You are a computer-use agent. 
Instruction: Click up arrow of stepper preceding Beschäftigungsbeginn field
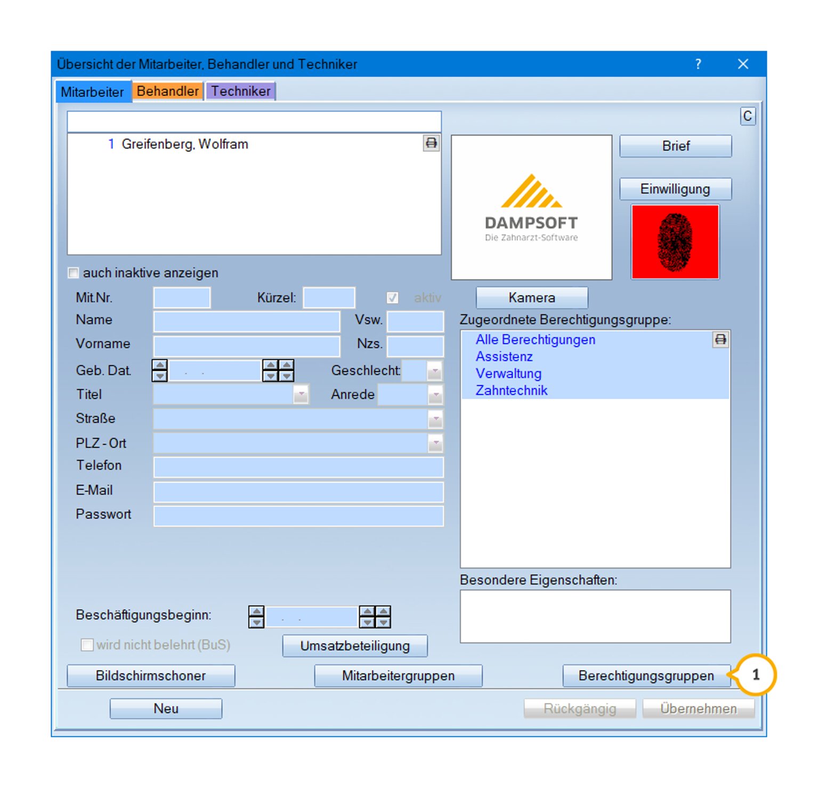(256, 612)
